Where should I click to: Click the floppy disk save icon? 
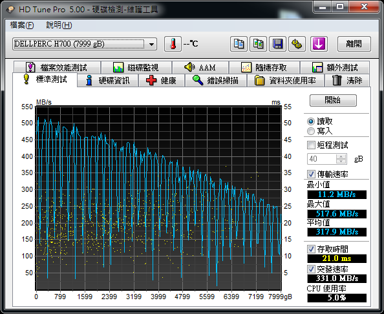(278, 44)
